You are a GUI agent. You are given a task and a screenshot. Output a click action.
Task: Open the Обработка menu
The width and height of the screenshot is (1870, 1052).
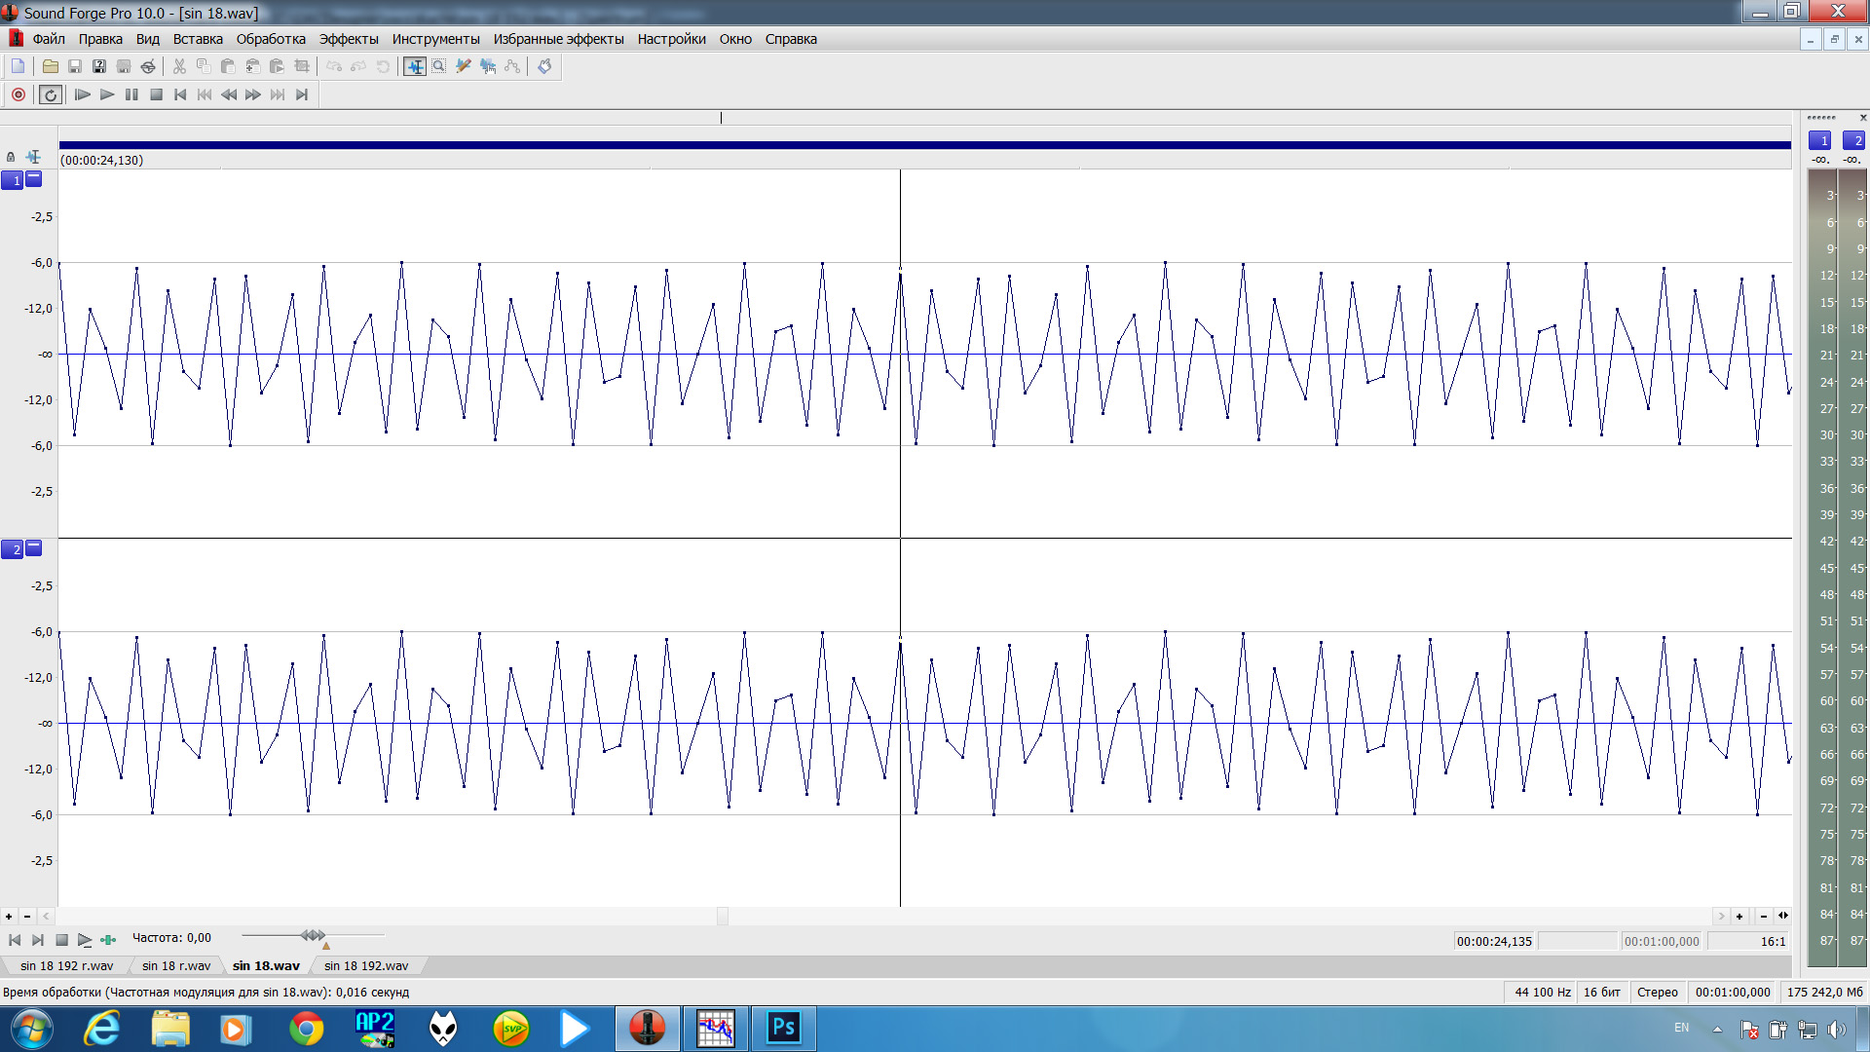[x=270, y=39]
